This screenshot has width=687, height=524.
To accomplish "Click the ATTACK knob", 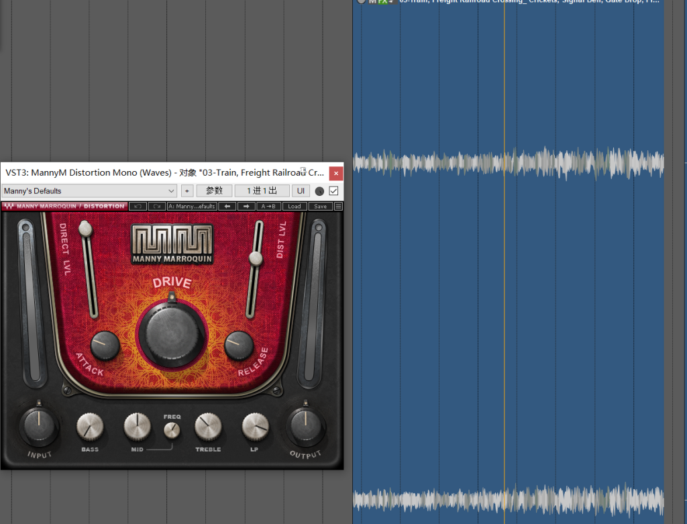I will click(105, 346).
